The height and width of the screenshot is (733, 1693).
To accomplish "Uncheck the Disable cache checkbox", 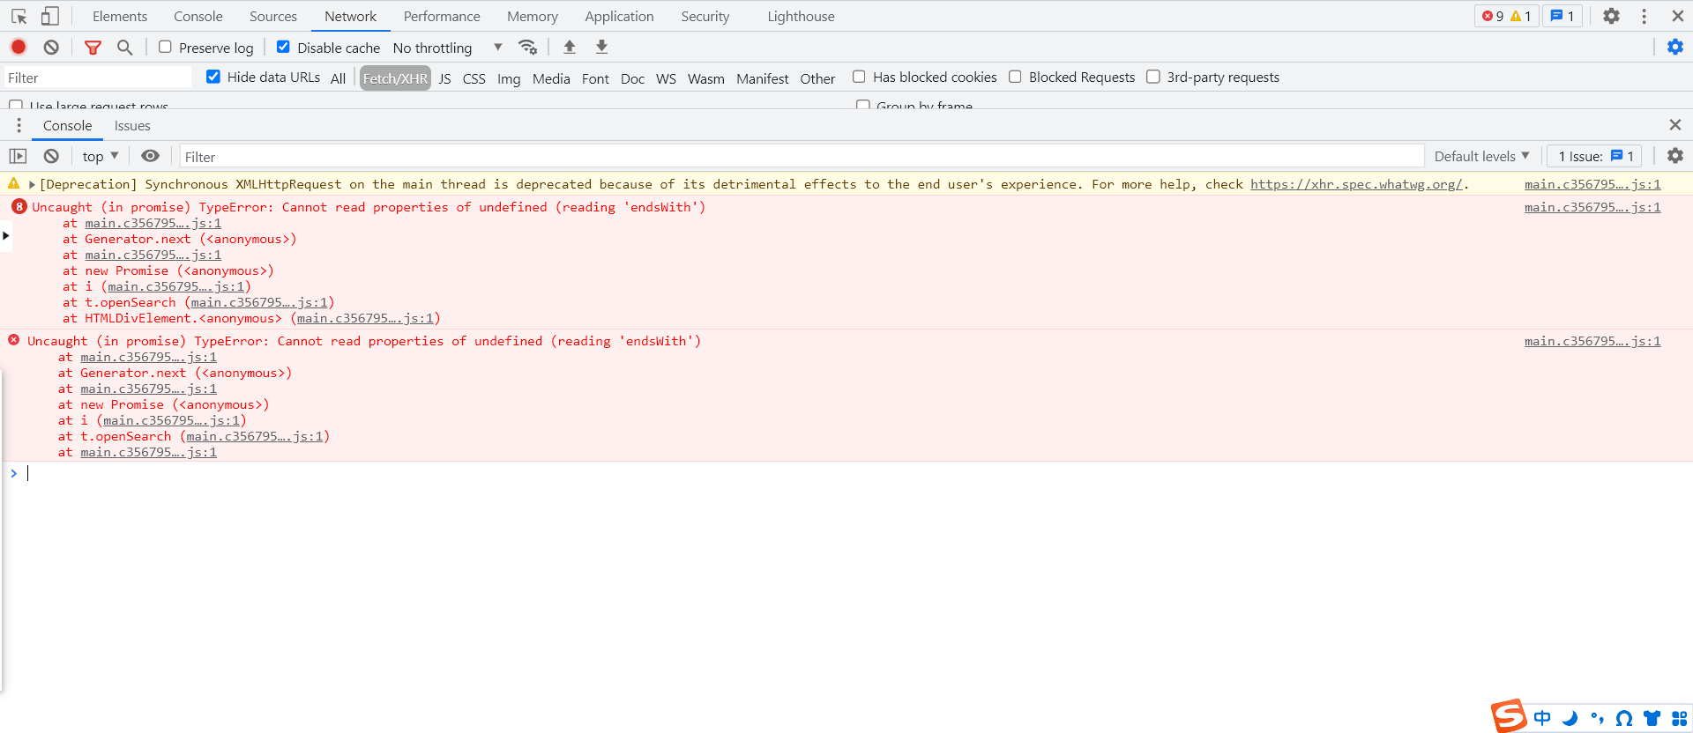I will (x=283, y=48).
